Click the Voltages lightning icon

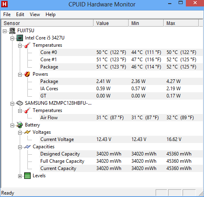tap(27, 132)
